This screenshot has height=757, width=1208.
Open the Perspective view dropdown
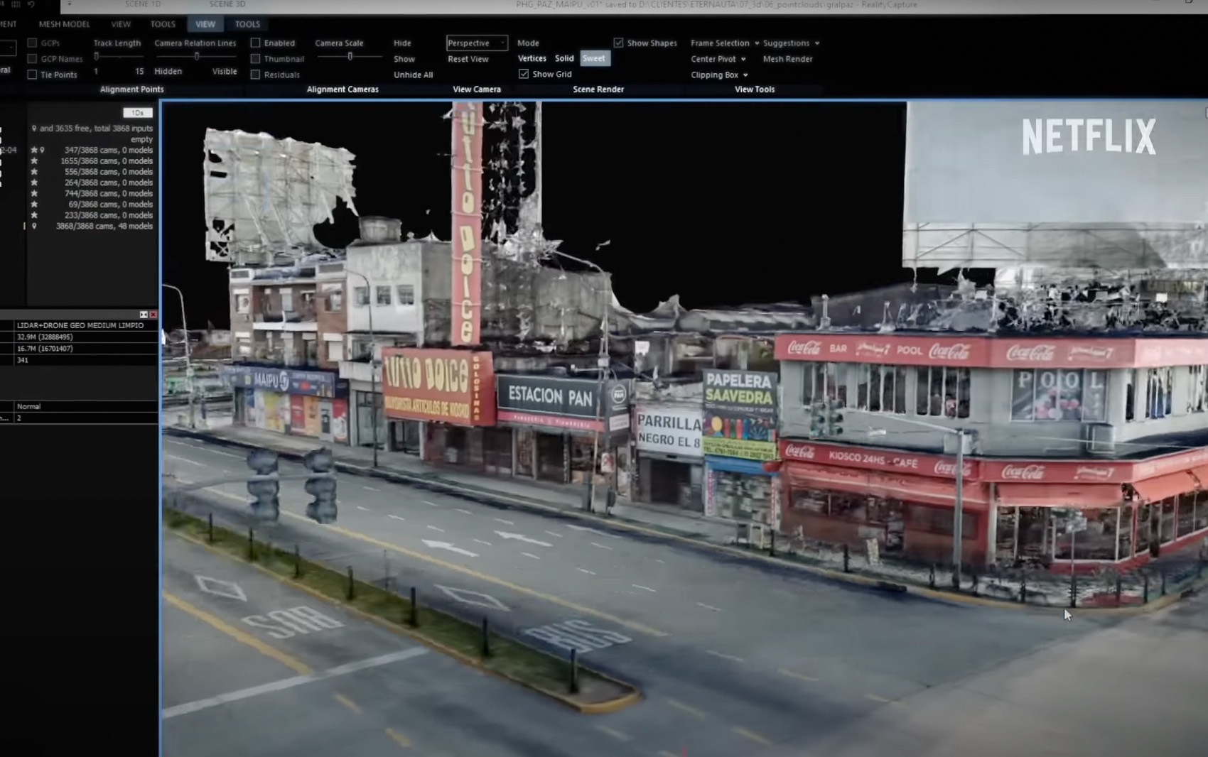pyautogui.click(x=477, y=43)
